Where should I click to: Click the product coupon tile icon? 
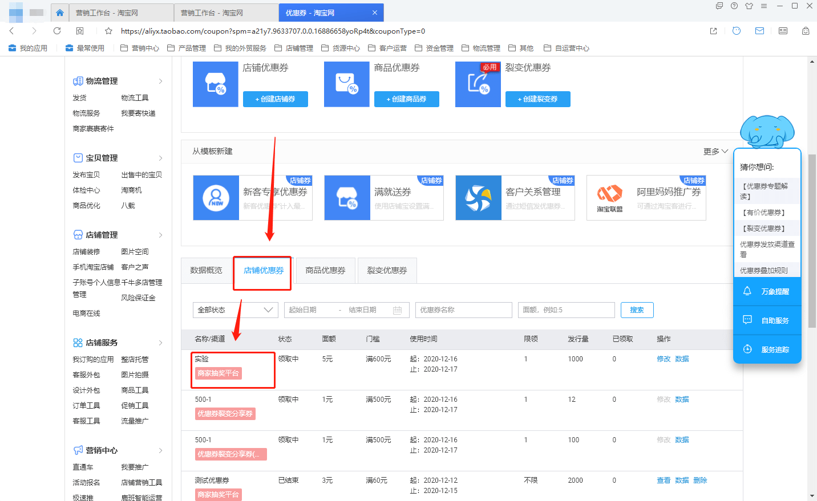point(347,84)
